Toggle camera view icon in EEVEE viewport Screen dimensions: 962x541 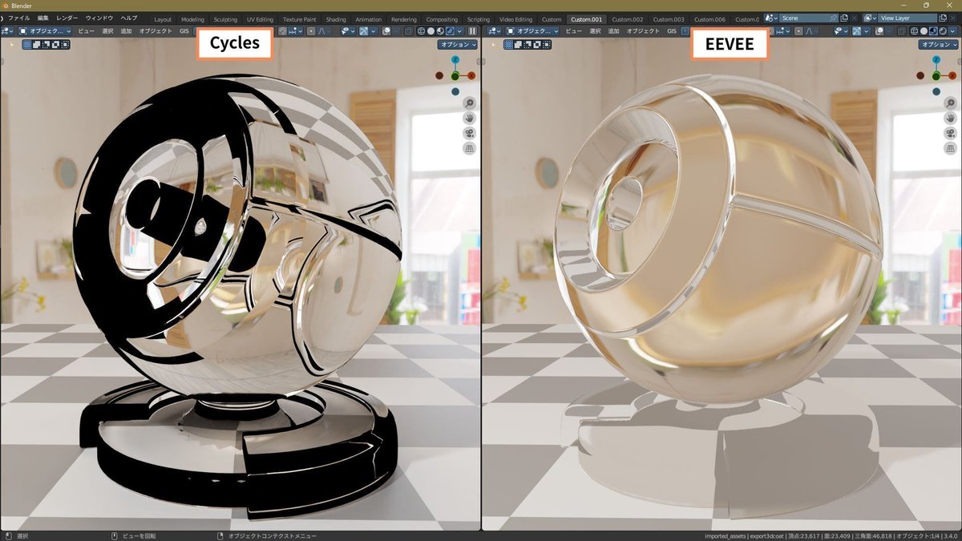tap(950, 133)
